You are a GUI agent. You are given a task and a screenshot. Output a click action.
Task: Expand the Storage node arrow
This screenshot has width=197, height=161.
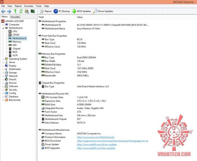[3, 73]
